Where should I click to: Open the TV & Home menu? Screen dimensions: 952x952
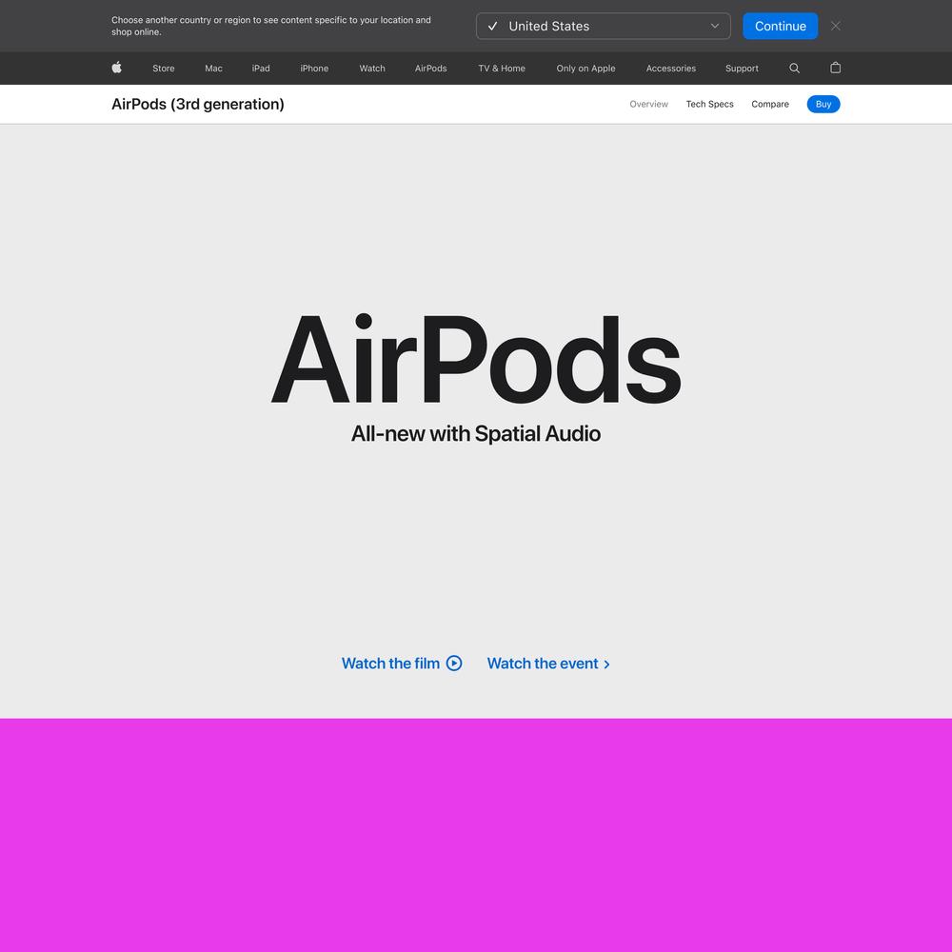tap(502, 69)
